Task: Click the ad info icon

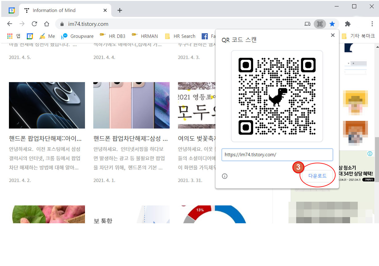Action: pos(370,153)
